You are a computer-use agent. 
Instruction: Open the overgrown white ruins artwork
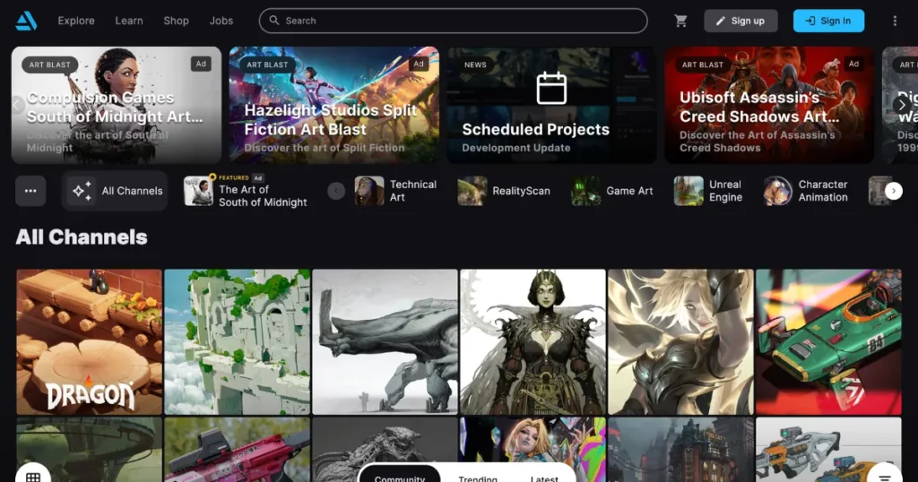pos(237,341)
